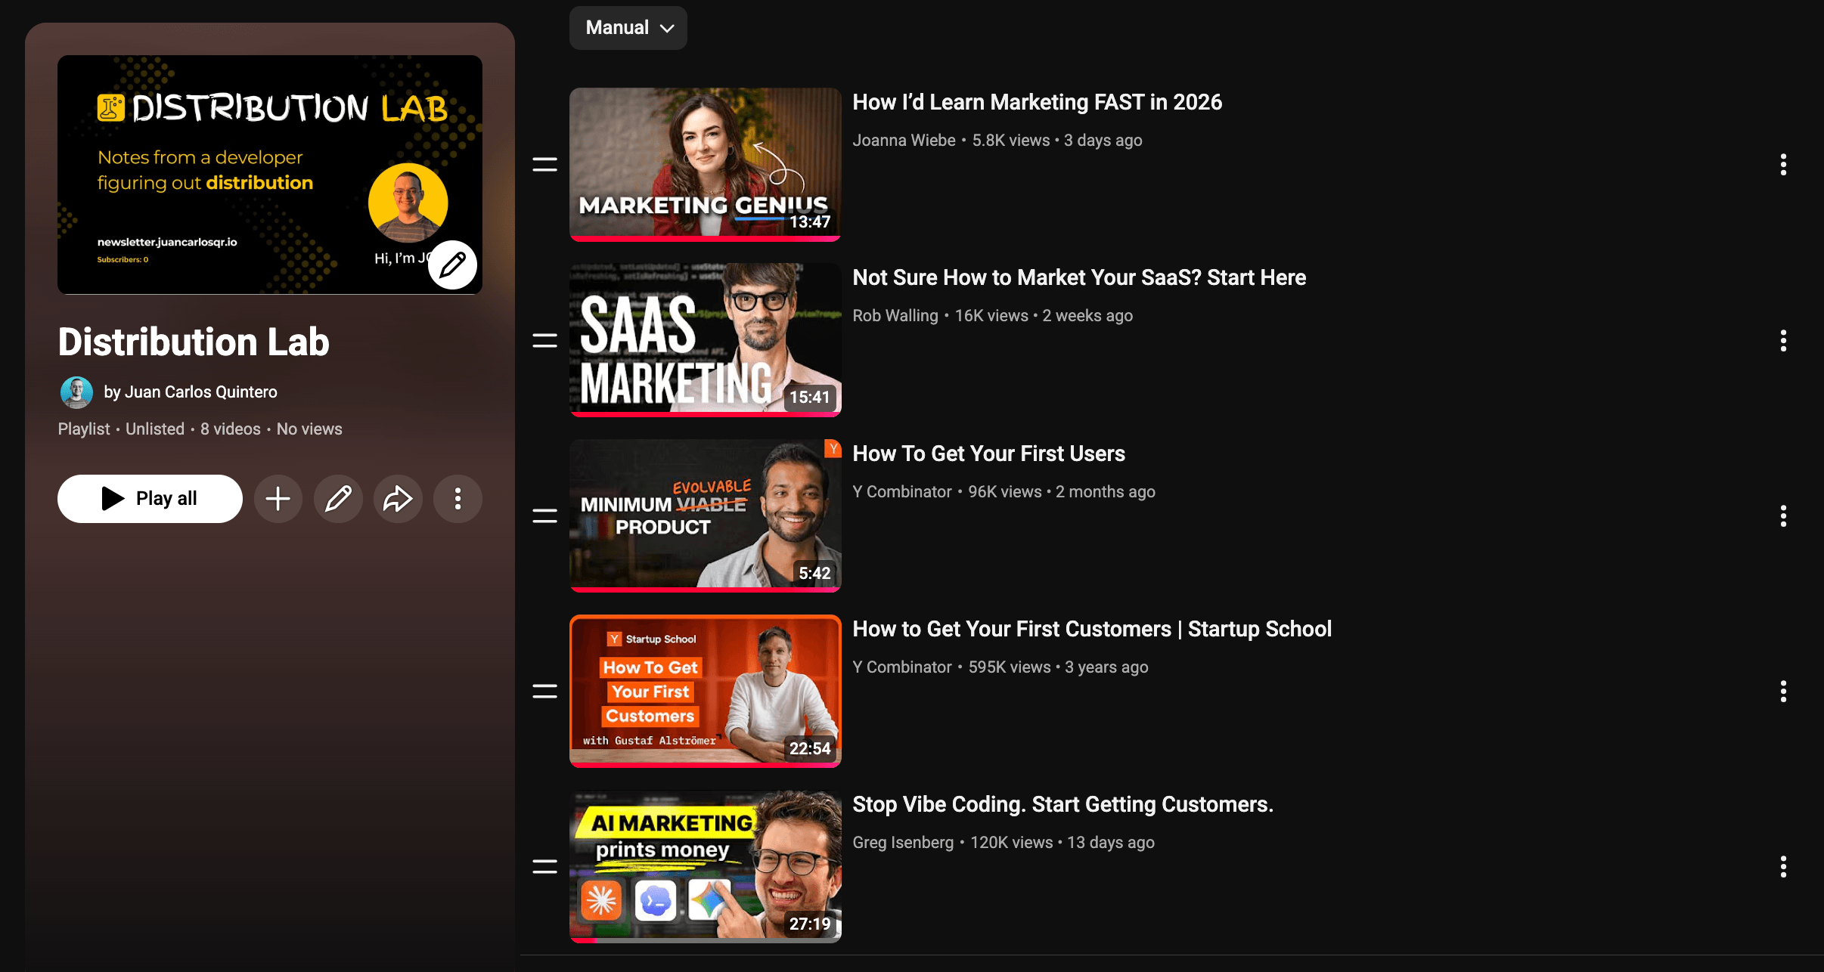This screenshot has width=1824, height=972.
Task: Open action menu for Greg Isenberg video
Action: pos(1783,867)
